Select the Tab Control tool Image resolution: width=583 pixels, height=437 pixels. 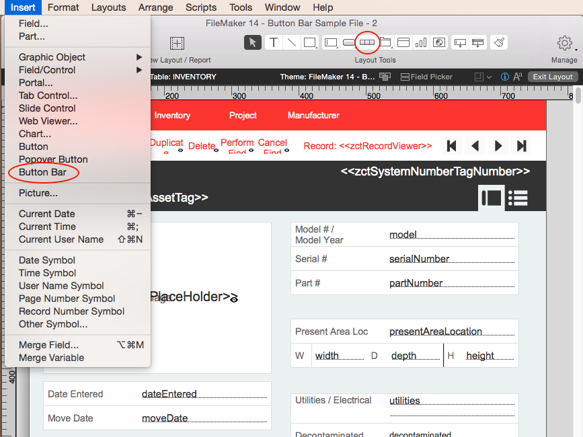(x=387, y=42)
